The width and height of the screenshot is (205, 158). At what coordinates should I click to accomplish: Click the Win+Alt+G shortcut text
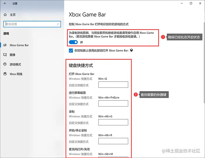(x=105, y=116)
